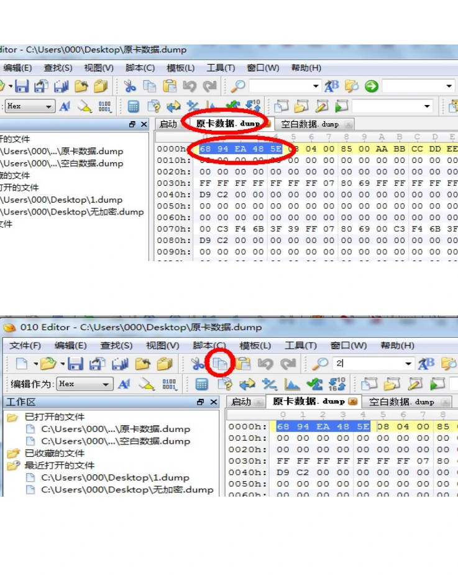Click the Cut scissors icon in the upper window

coord(130,86)
